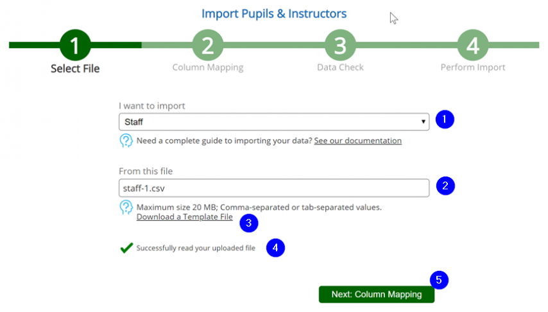Open the 'I want to import' Staff dropdown

tap(274, 122)
